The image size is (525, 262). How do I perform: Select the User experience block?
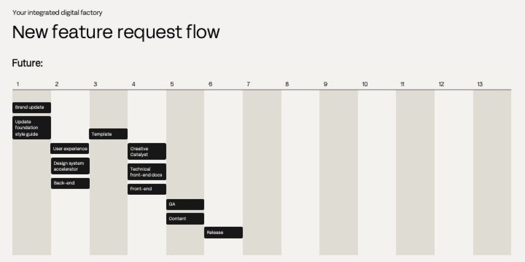[70, 149]
